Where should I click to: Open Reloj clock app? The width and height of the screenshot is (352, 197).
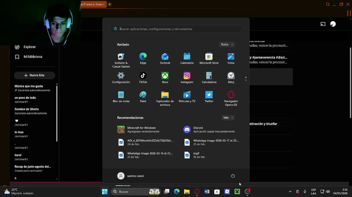pyautogui.click(x=231, y=78)
